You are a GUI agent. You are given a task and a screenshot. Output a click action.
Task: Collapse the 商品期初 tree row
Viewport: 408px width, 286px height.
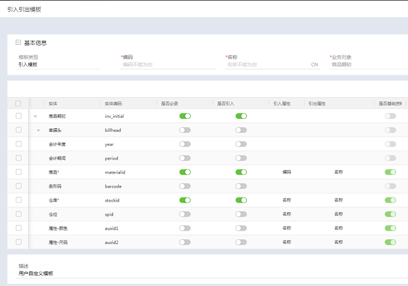[x=35, y=116]
